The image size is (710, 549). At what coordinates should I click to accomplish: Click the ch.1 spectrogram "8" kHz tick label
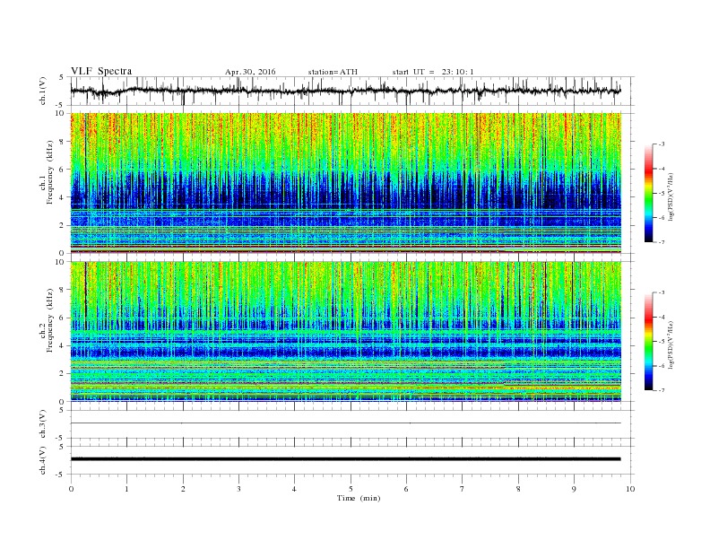pos(64,142)
